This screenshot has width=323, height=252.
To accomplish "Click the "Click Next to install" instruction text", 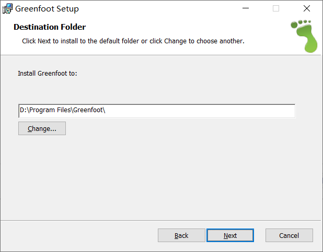I will pos(133,41).
